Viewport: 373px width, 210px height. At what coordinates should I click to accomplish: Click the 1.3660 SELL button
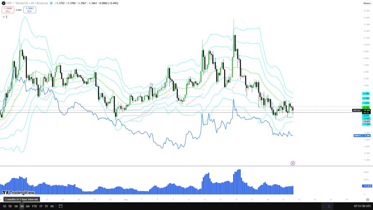click(x=8, y=10)
